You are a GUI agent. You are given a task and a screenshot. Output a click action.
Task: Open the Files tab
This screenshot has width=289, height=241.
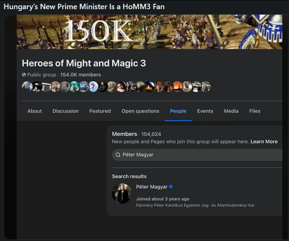coord(255,111)
